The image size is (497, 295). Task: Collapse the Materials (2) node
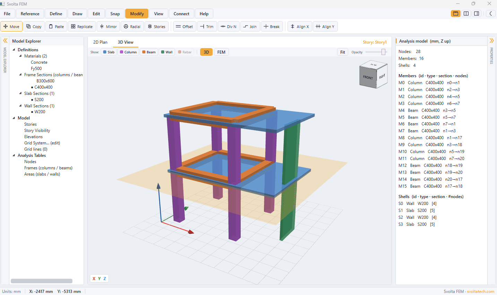pyautogui.click(x=20, y=56)
